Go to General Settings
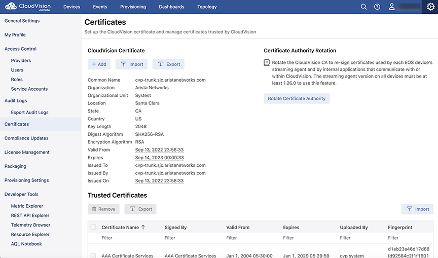438x258 pixels. [x=22, y=21]
